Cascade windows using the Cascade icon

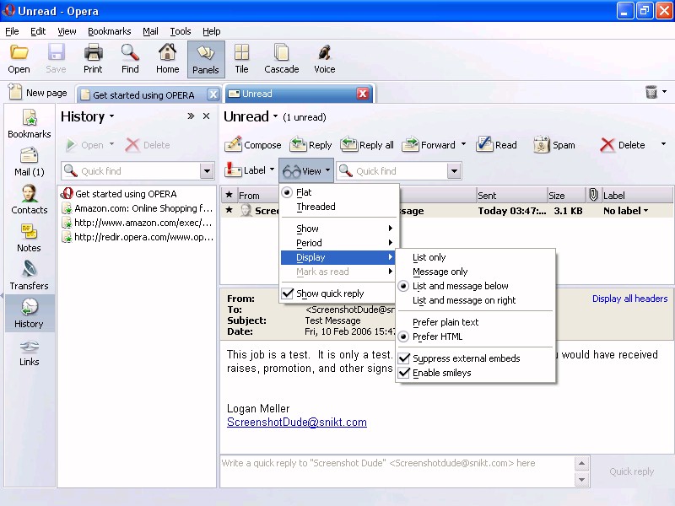pyautogui.click(x=282, y=59)
